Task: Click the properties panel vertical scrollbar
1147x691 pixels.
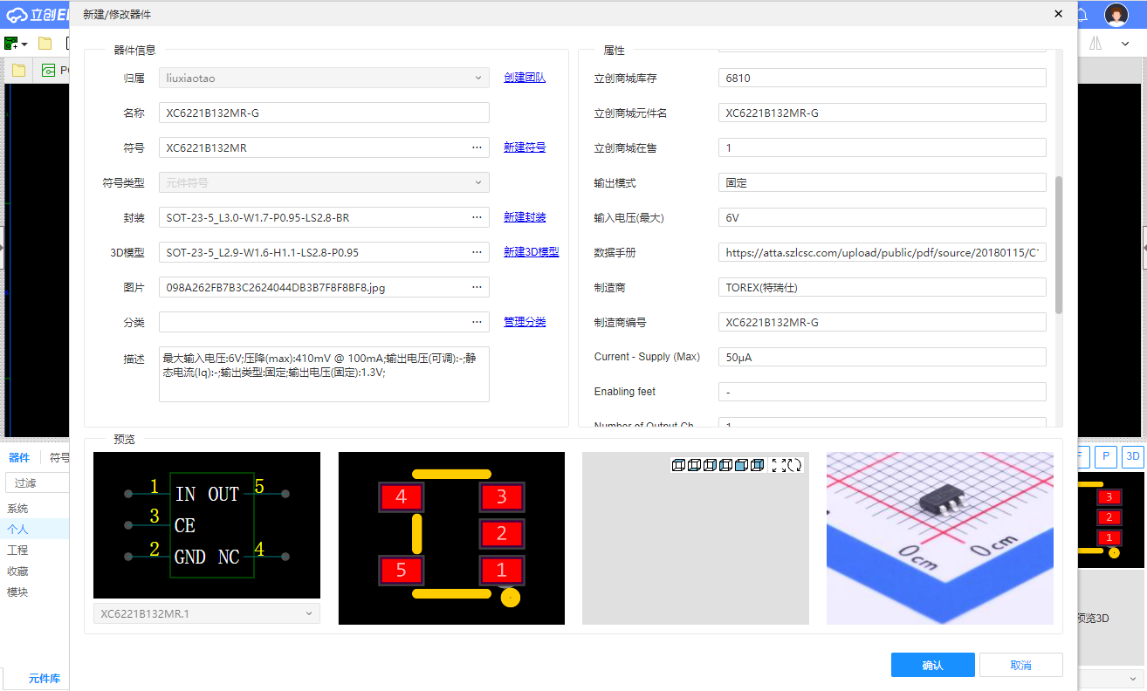Action: pos(1059,244)
